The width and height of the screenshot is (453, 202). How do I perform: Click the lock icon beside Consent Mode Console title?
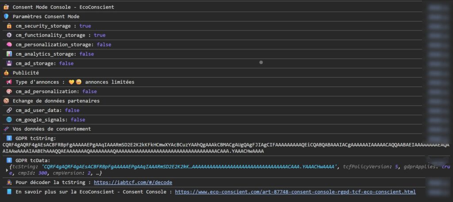pyautogui.click(x=6, y=7)
